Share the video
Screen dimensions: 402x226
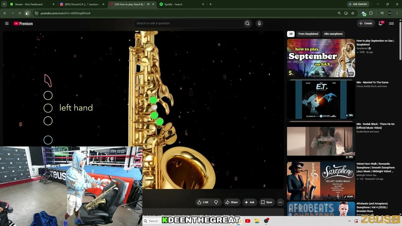click(x=231, y=202)
